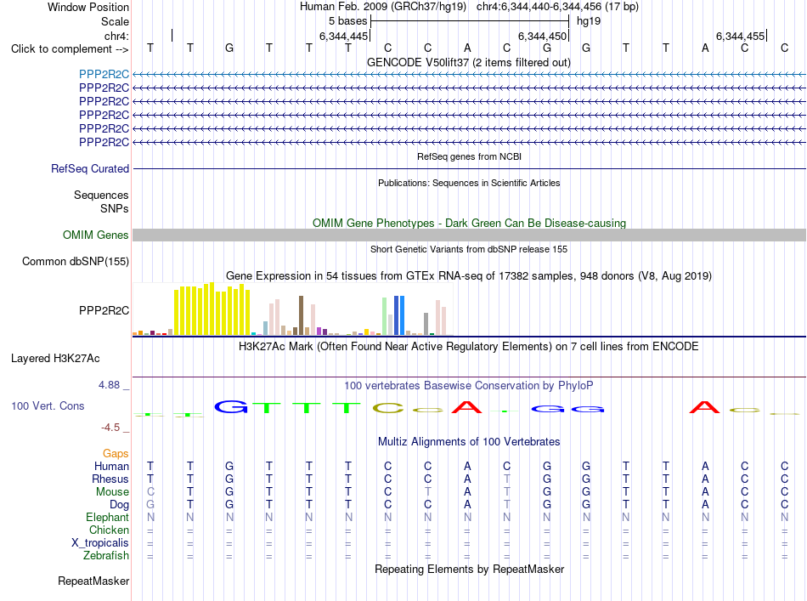
Task: Click the large blue G in the conservation logo
Action: [230, 407]
